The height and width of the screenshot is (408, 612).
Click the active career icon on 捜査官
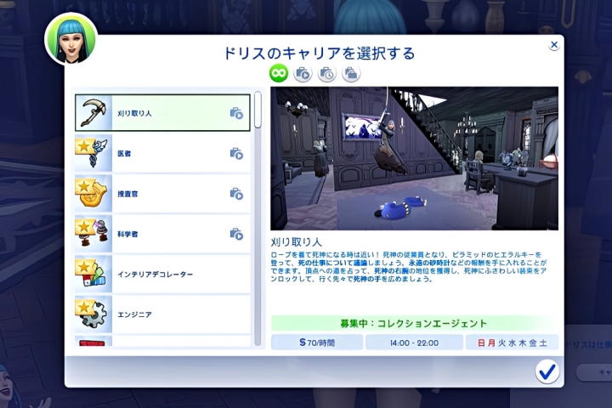pyautogui.click(x=236, y=194)
